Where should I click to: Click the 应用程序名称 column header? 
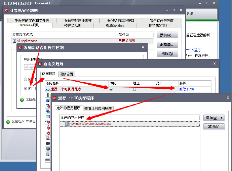click(x=65, y=35)
